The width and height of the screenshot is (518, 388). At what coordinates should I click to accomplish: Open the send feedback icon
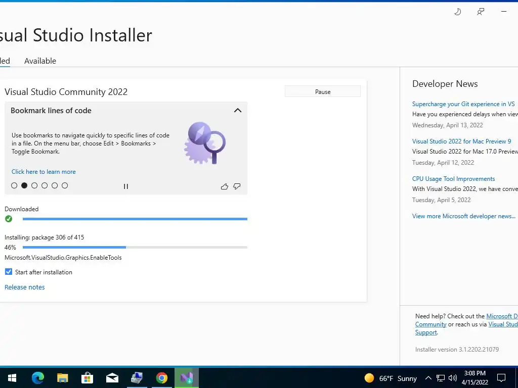[481, 12]
